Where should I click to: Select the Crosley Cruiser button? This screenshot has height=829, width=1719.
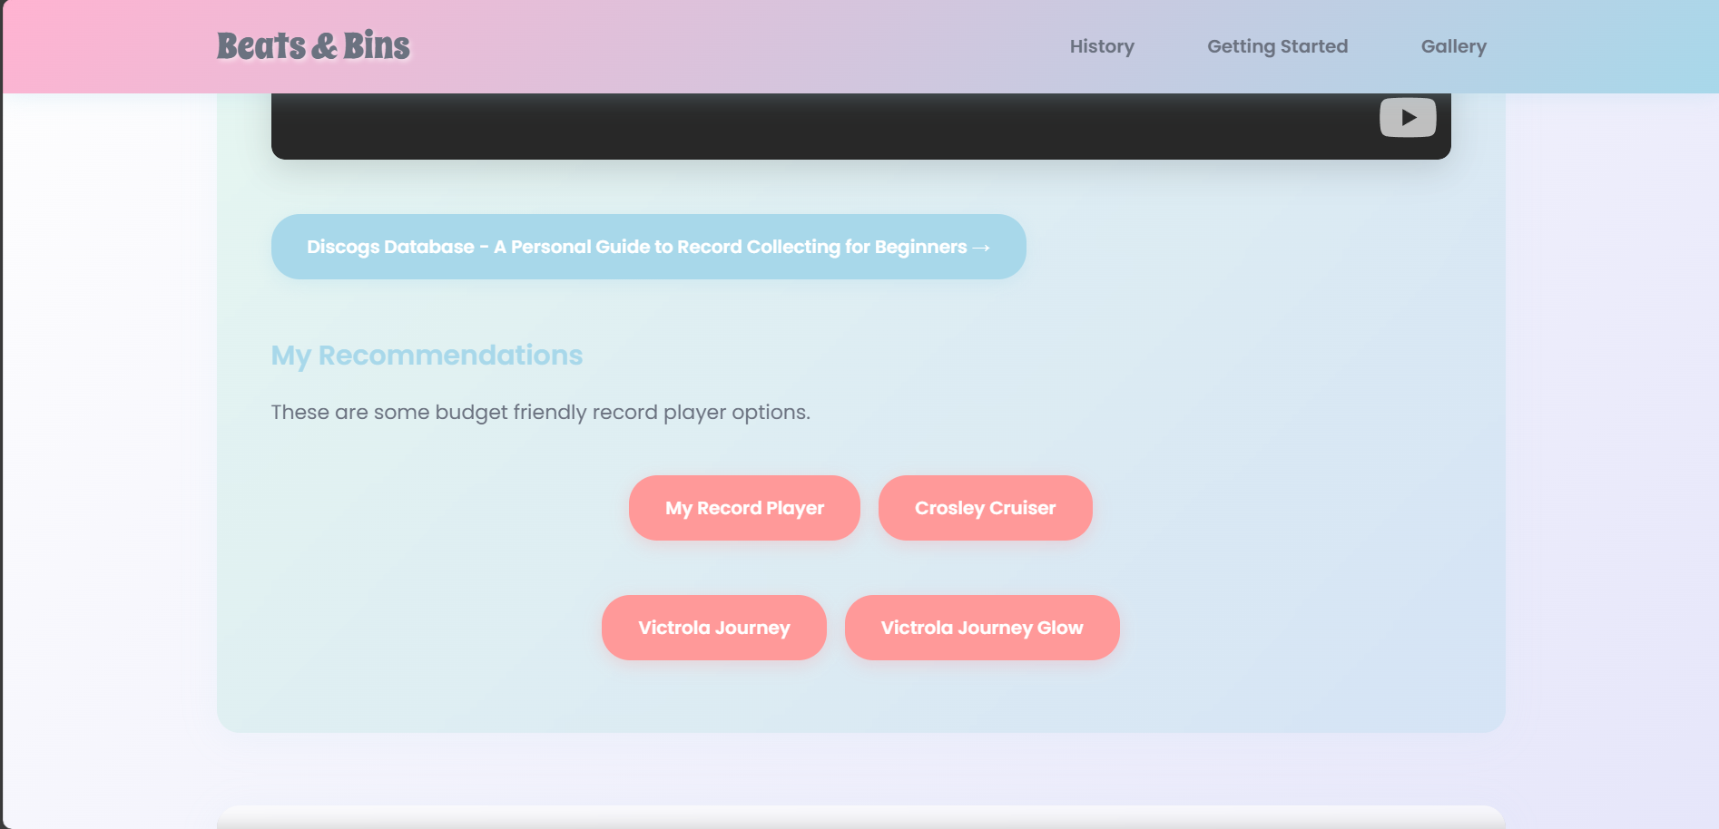985,508
